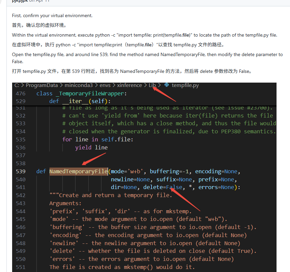Expand chevron after ProgramData breadcrumb
The image size is (290, 272).
(x=61, y=85)
